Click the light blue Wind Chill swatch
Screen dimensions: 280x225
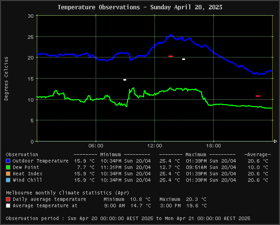coord(8,180)
